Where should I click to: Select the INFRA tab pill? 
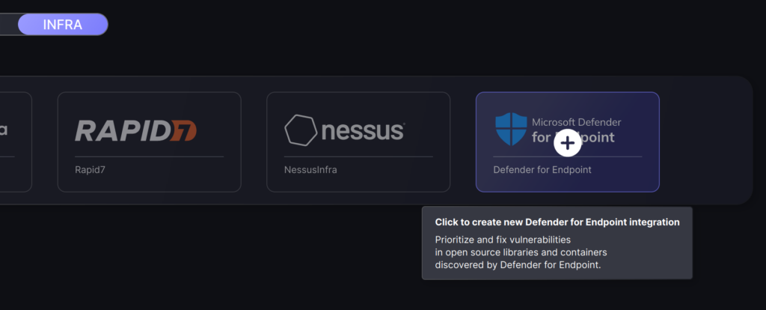63,25
